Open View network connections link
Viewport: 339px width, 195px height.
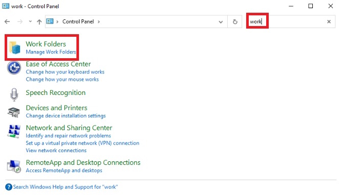(x=56, y=151)
